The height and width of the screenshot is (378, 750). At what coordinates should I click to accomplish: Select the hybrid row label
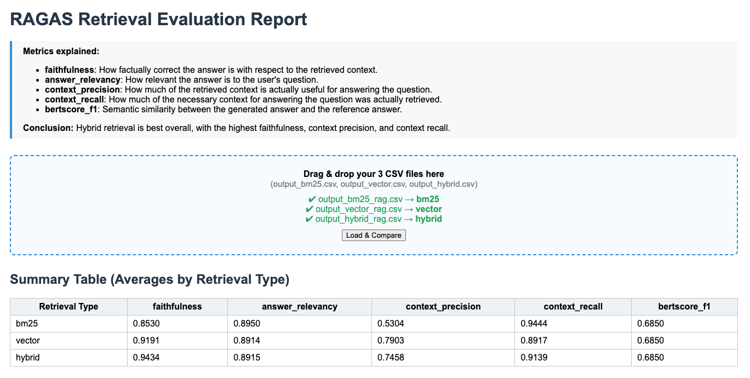point(28,358)
